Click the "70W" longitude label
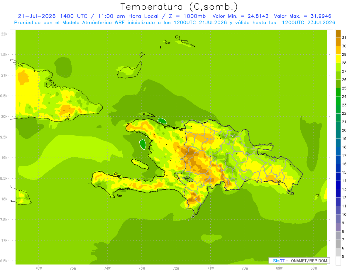 245,268
